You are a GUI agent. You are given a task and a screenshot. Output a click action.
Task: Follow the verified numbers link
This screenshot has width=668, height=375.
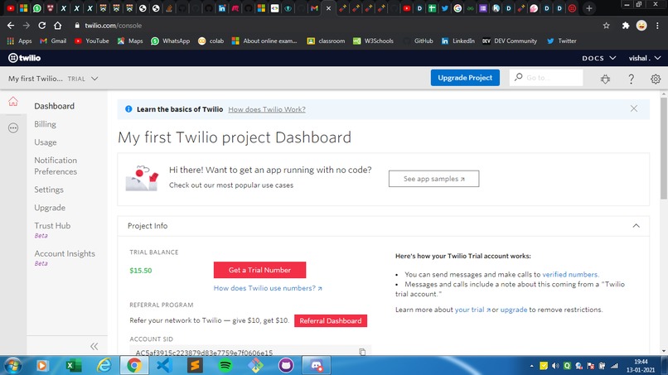coord(570,275)
